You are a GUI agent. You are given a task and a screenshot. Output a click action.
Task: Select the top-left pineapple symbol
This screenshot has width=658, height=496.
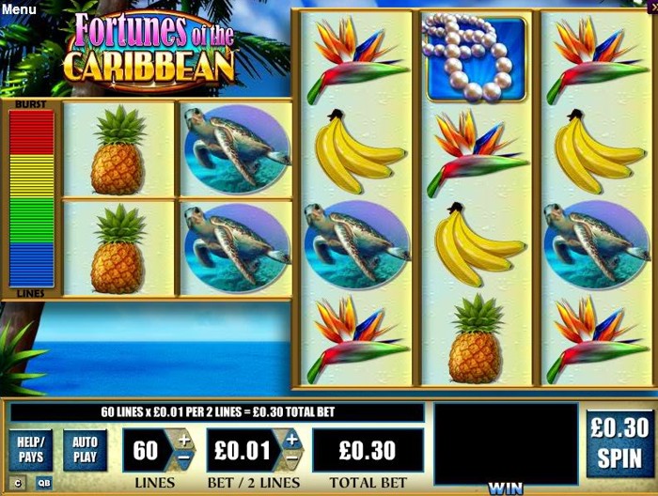click(117, 149)
